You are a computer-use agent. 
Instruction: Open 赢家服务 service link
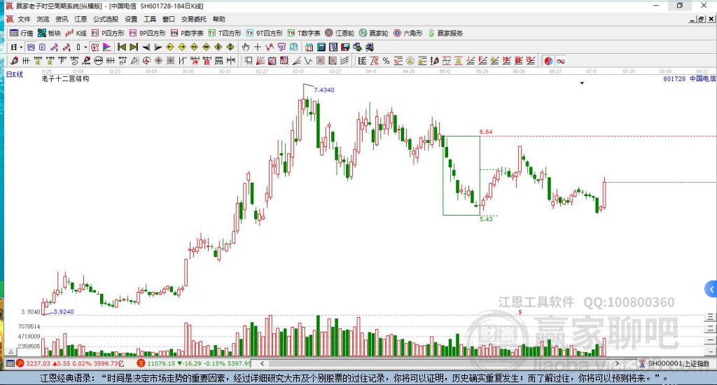coord(445,33)
